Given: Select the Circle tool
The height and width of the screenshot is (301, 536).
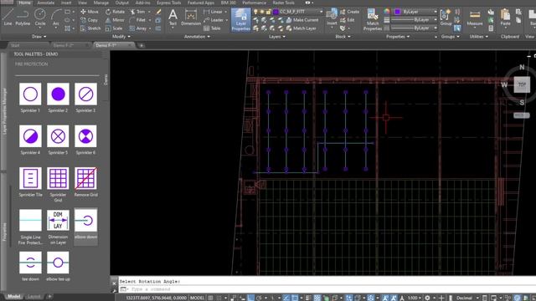Looking at the screenshot, I should tap(40, 17).
